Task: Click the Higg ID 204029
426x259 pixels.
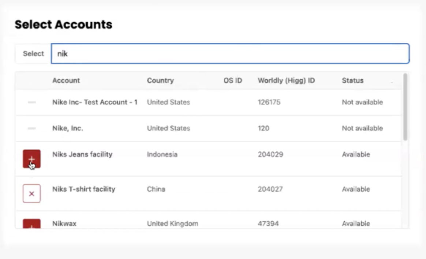Action: coord(270,154)
